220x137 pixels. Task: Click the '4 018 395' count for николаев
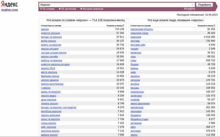pyautogui.click(x=209, y=37)
